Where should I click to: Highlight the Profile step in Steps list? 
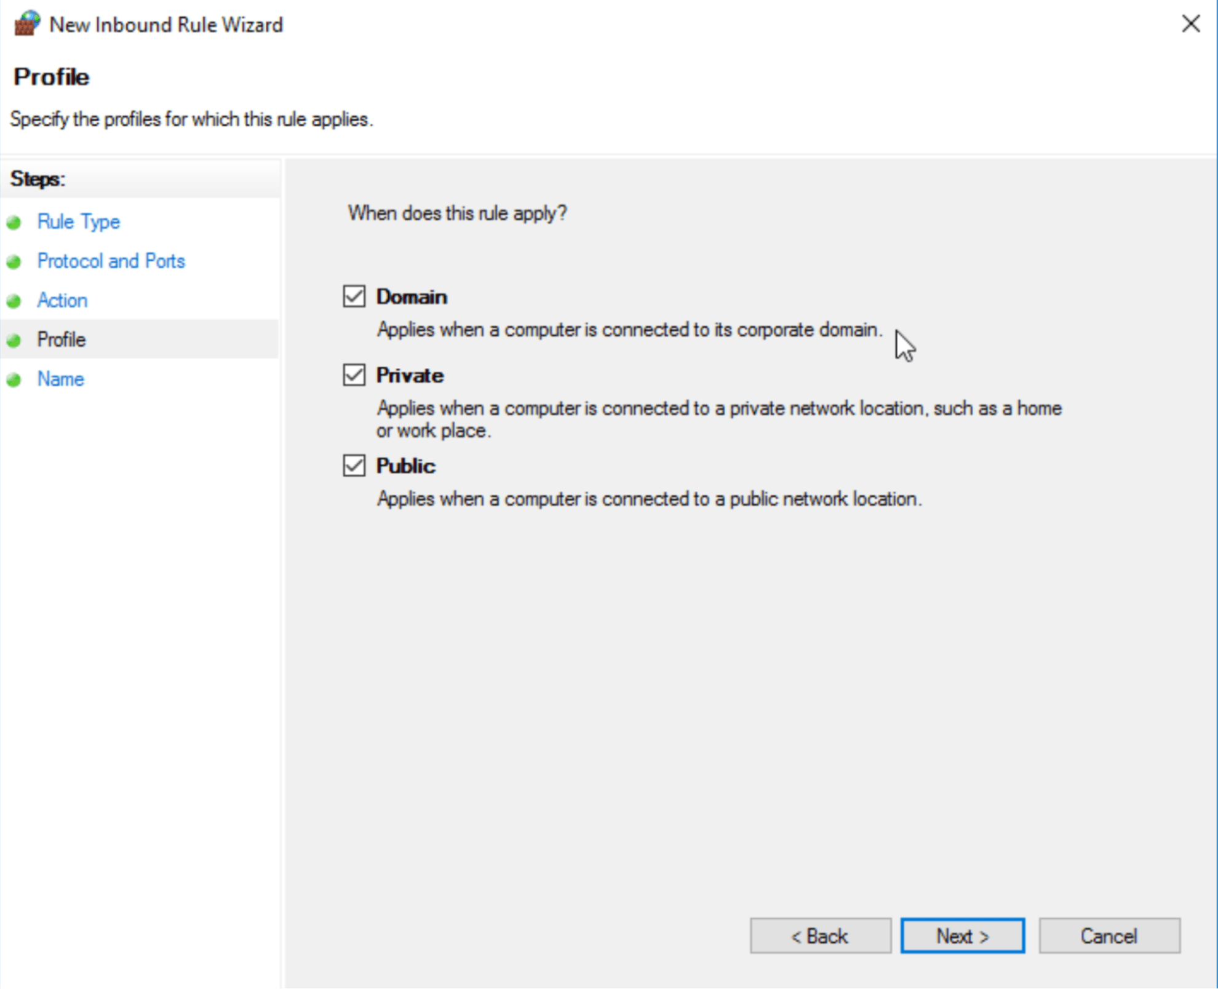click(61, 340)
